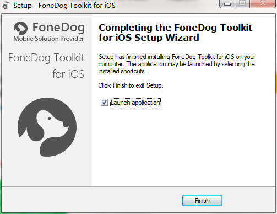
Task: Click the Setup has finished installing paragraph
Action: [x=177, y=64]
